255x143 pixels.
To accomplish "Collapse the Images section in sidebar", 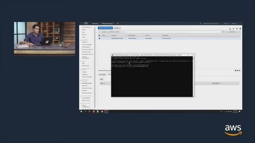I will tap(81, 61).
